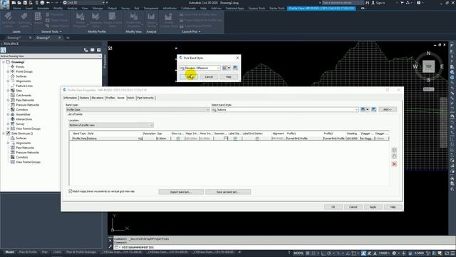Open the Band type Profile Data dropdown

pyautogui.click(x=138, y=109)
